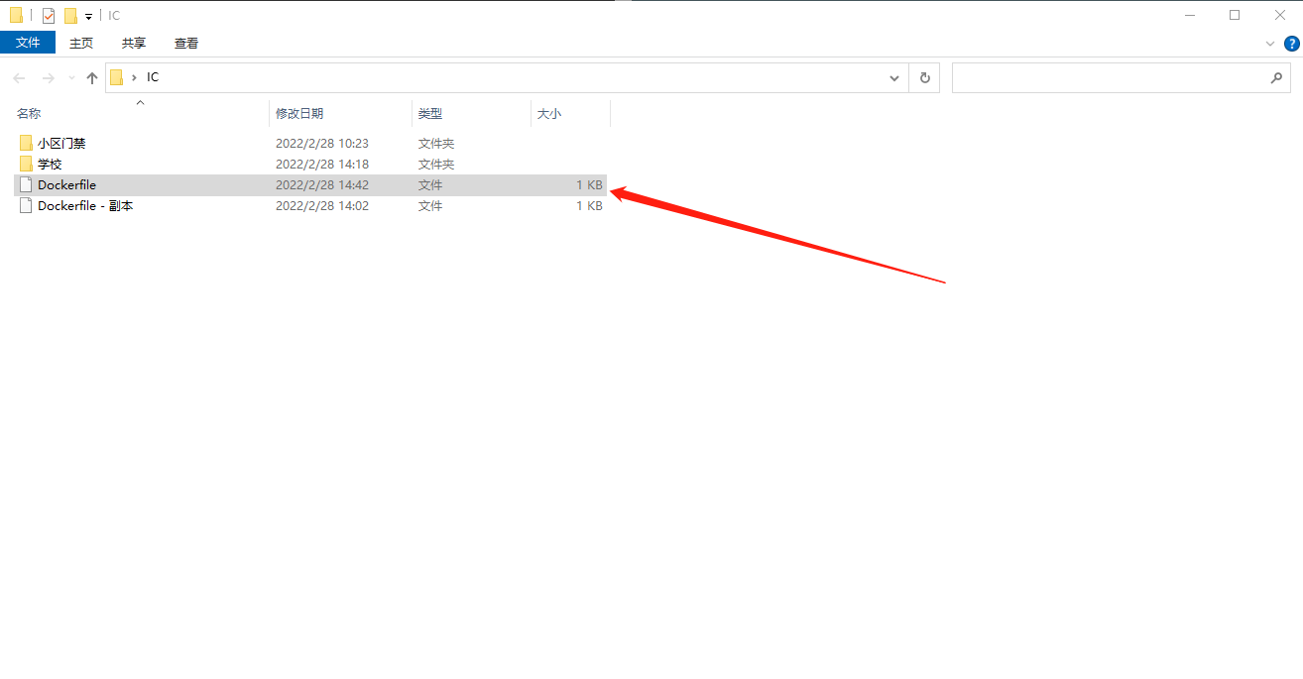
Task: Click the folder icon of 学校
Action: [x=26, y=164]
